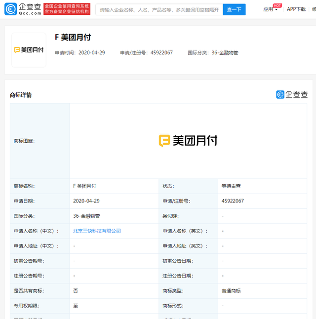Image resolution: width=316 pixels, height=319 pixels.
Task: Click the 商标形式 row label
Action: click(173, 306)
